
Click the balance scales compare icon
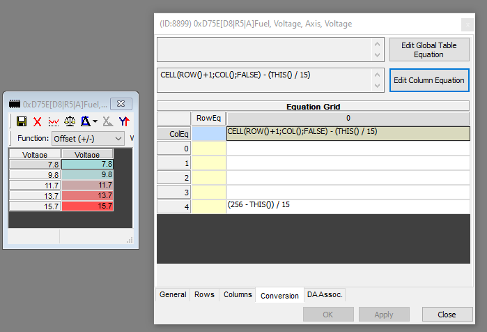(x=69, y=121)
